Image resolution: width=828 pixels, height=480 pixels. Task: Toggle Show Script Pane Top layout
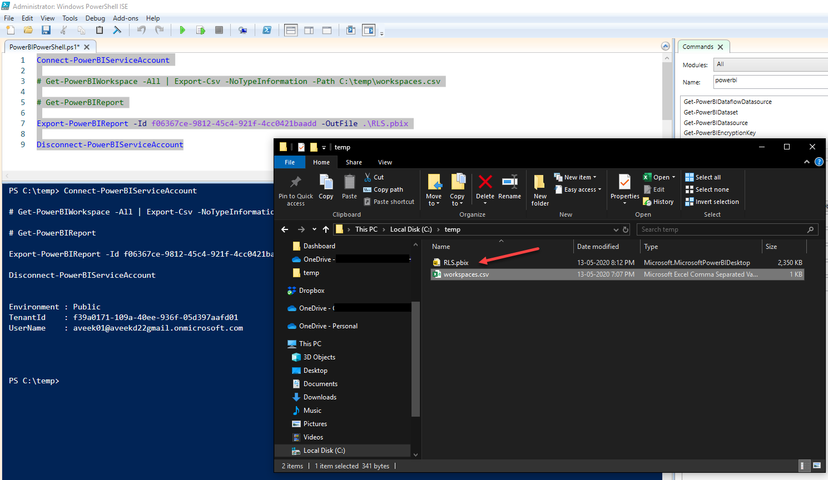click(x=291, y=31)
